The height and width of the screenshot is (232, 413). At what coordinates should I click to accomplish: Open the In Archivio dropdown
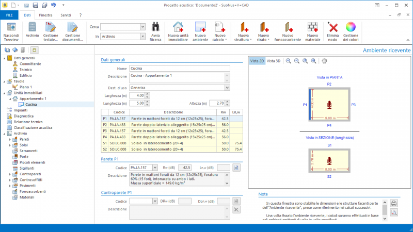pyautogui.click(x=142, y=36)
